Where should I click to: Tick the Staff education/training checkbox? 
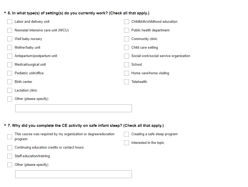pyautogui.click(x=10, y=156)
